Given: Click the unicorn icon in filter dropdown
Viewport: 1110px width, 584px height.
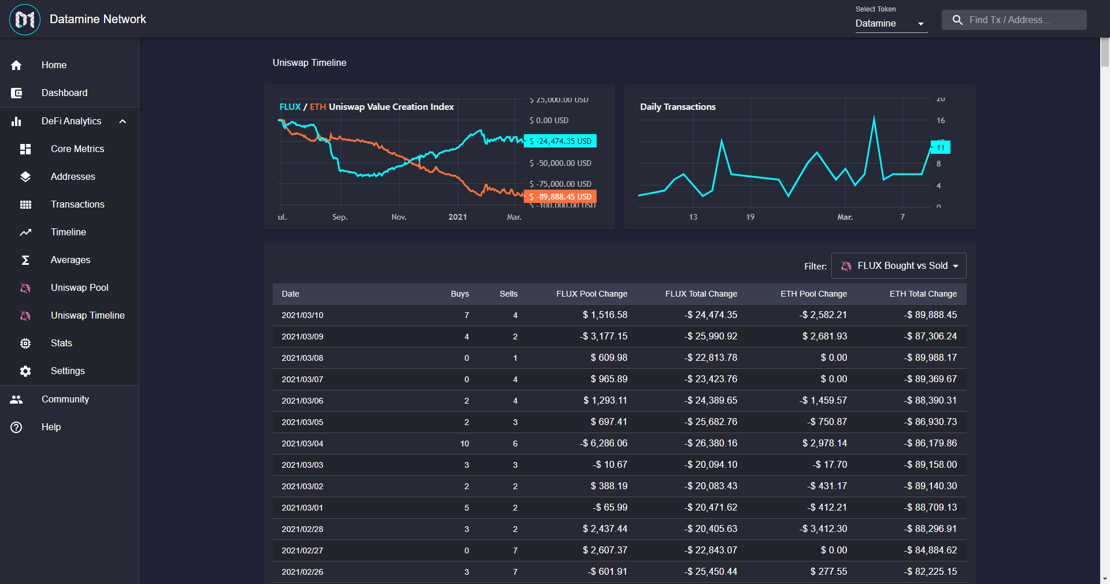Looking at the screenshot, I should [846, 266].
